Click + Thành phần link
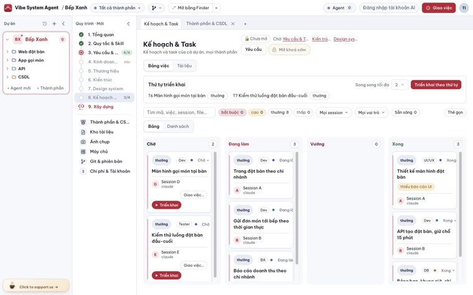Image resolution: width=473 pixels, height=295 pixels. click(x=50, y=88)
